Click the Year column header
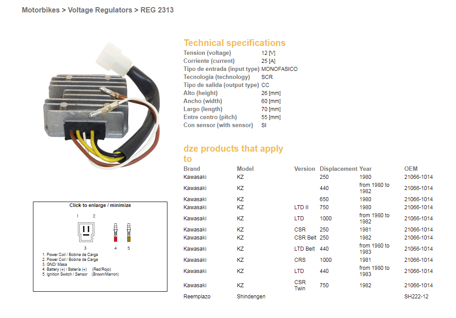The width and height of the screenshot is (456, 318). pos(366,169)
